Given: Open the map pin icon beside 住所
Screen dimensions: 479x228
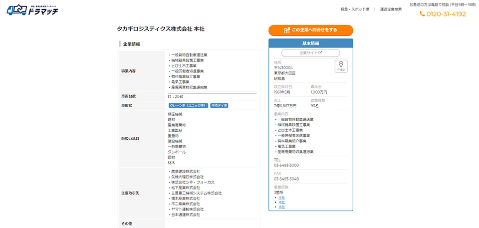Looking at the screenshot, I should (x=341, y=66).
